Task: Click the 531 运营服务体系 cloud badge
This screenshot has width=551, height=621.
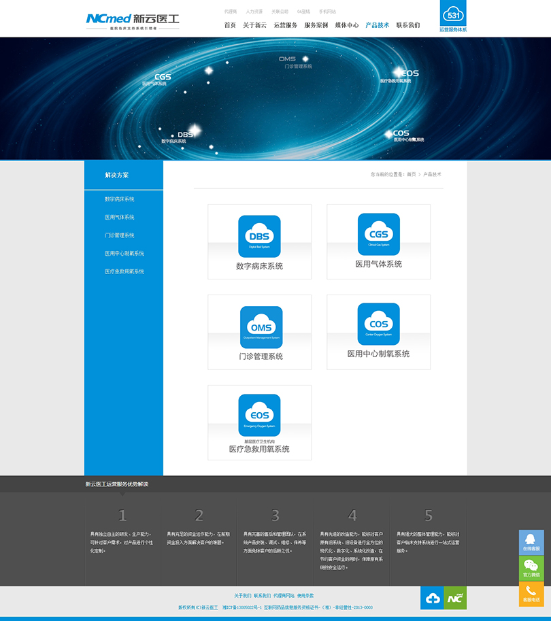Action: click(x=452, y=16)
